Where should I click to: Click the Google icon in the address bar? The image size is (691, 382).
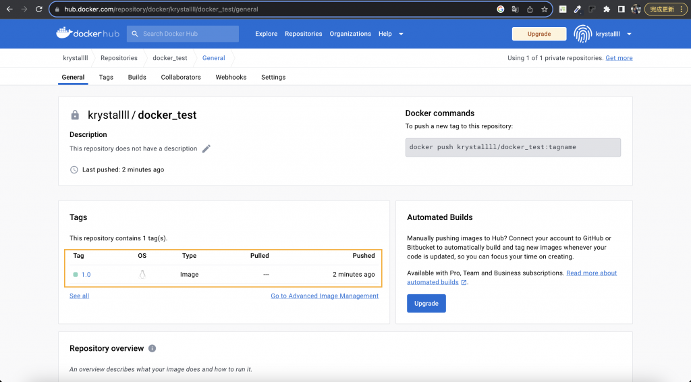500,9
